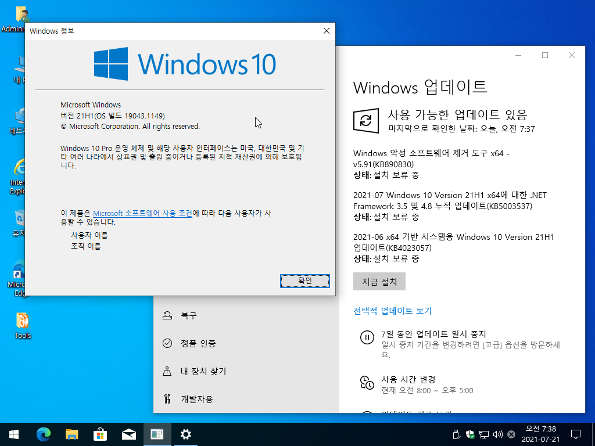Click the network tray icon

click(484, 434)
